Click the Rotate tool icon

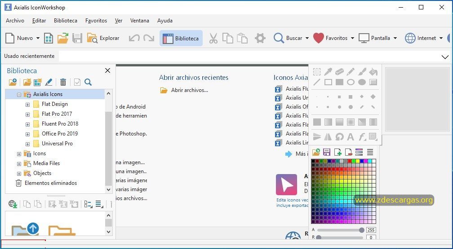339,136
